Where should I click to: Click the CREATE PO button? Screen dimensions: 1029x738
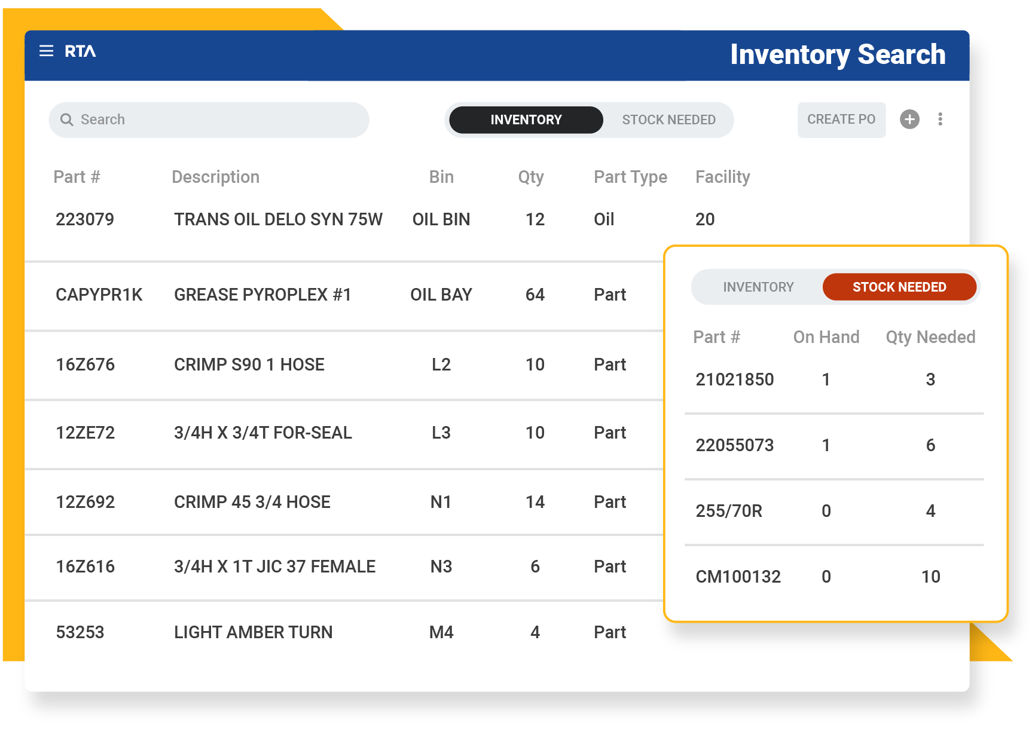tap(841, 120)
